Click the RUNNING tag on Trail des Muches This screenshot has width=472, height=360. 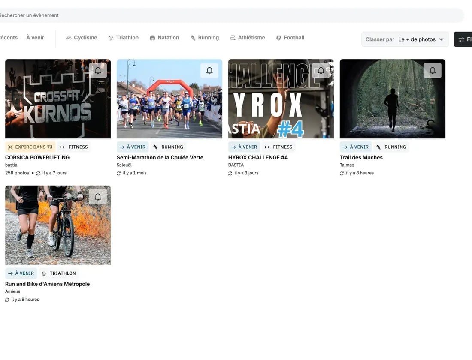click(x=391, y=147)
